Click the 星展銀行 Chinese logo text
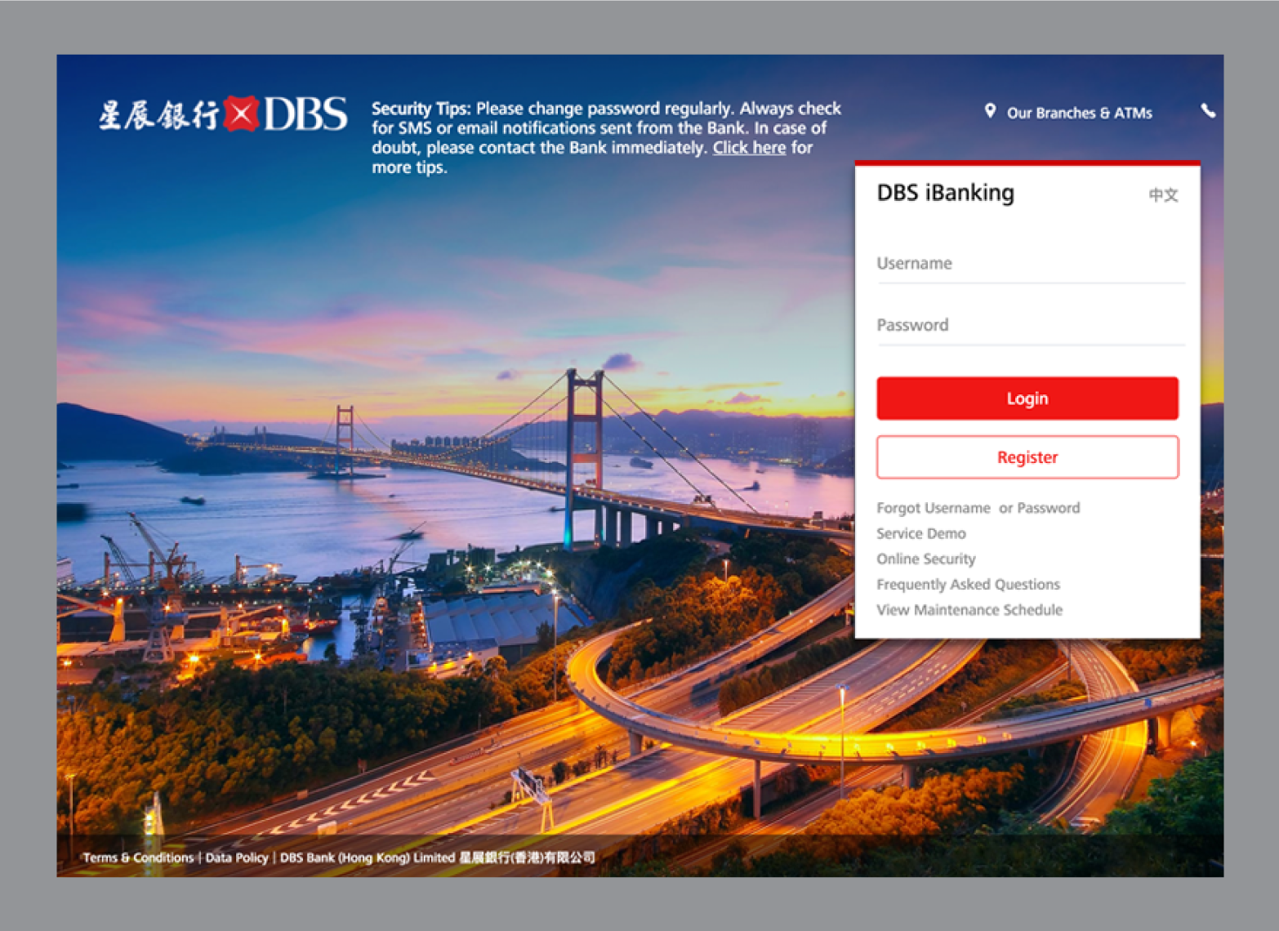1279x931 pixels. (158, 115)
